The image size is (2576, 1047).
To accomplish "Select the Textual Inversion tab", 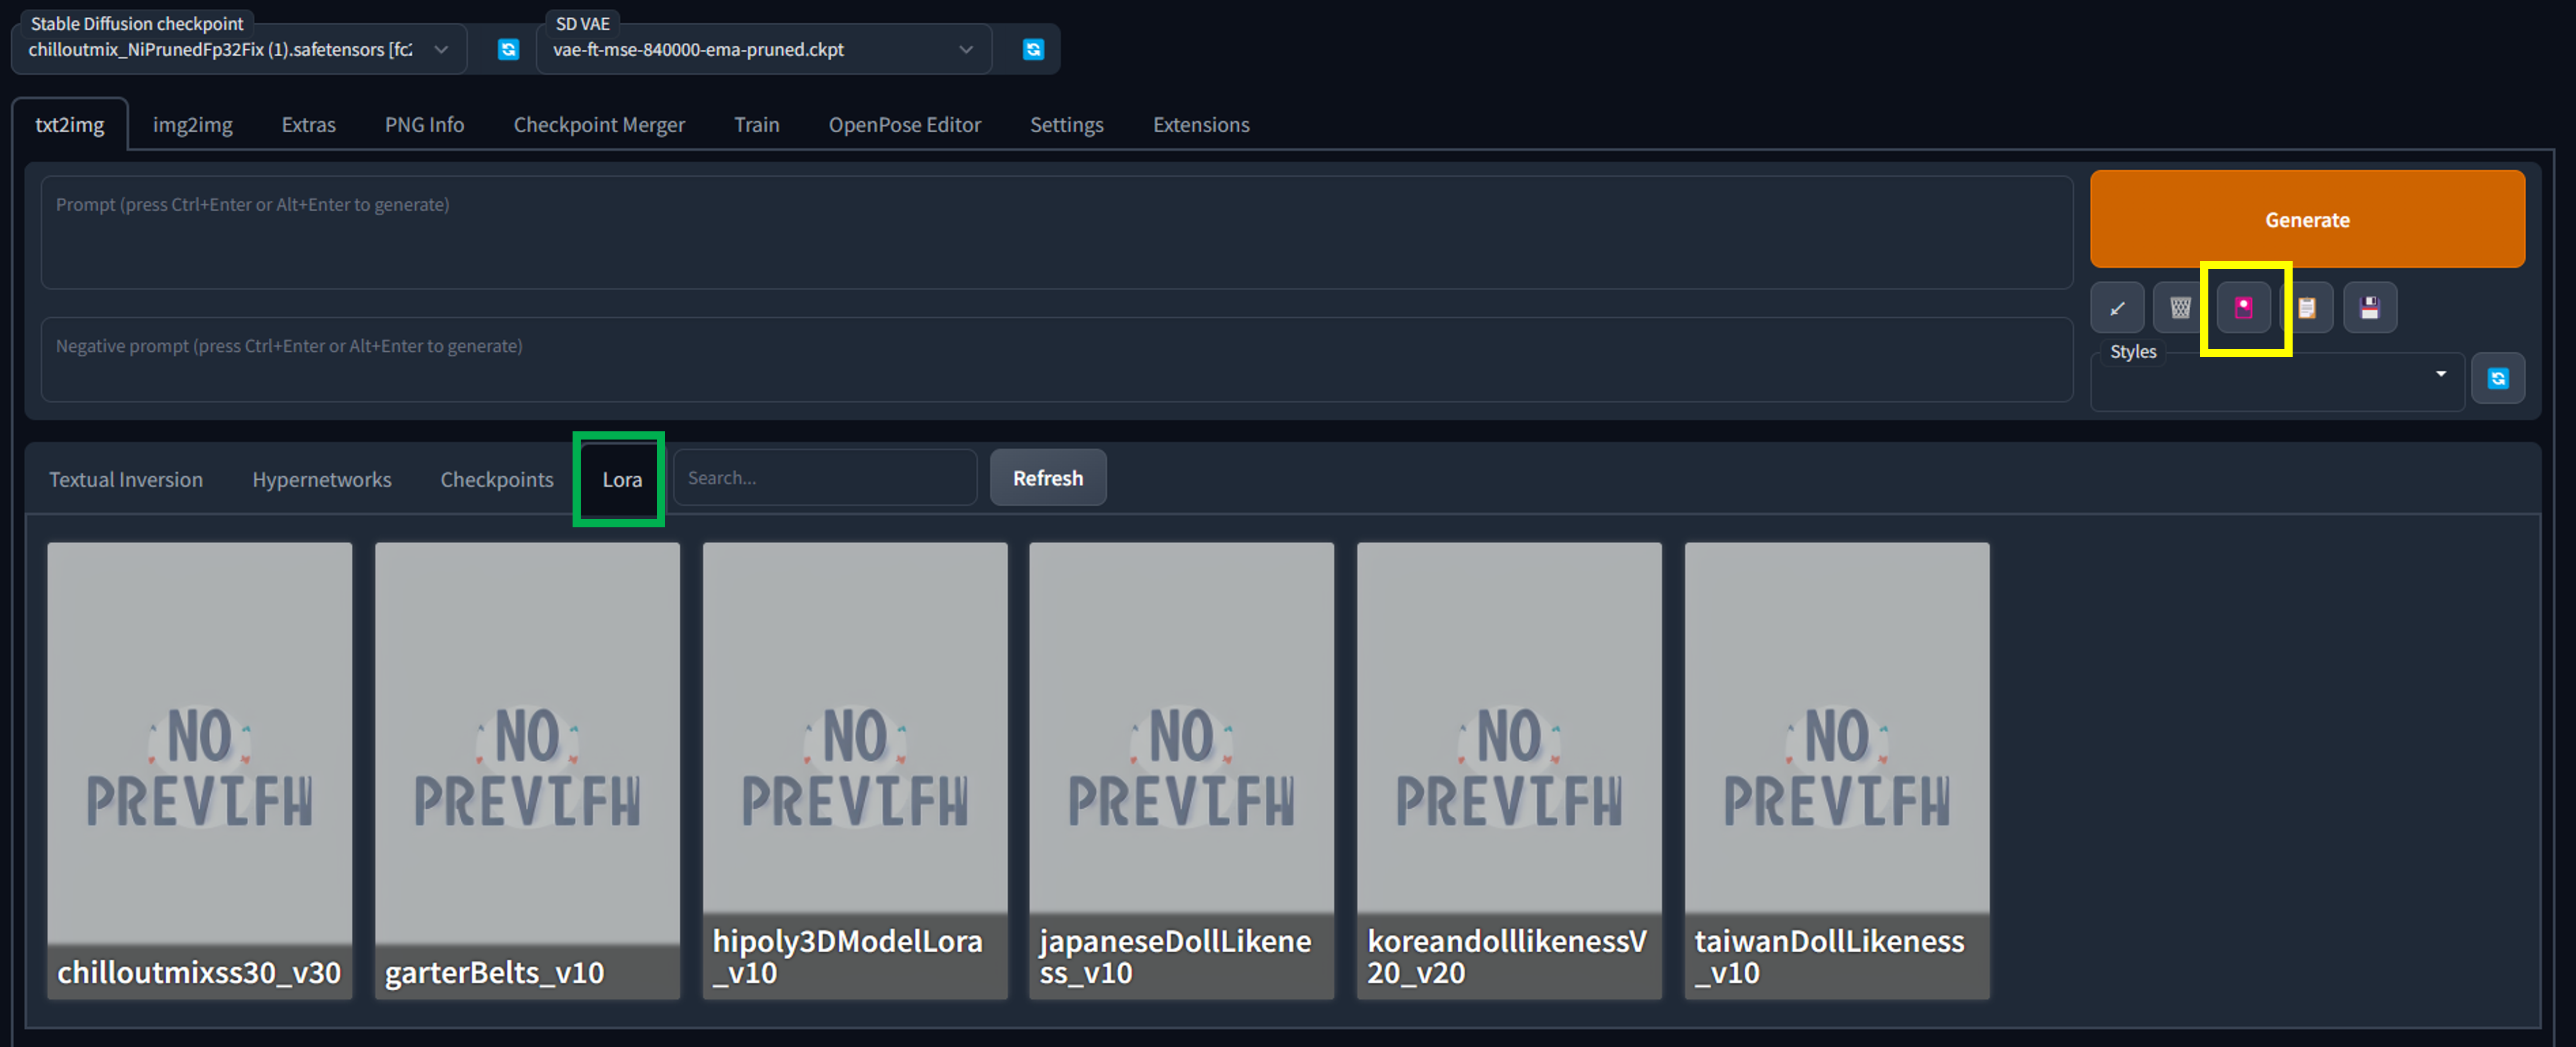I will pyautogui.click(x=126, y=479).
